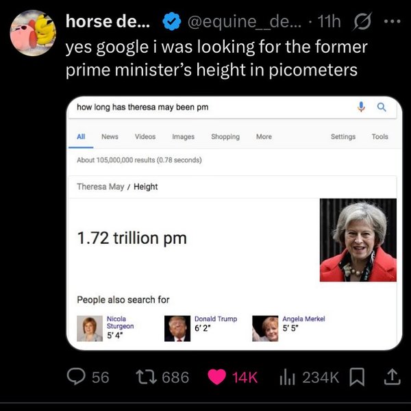Expand the More search categories
Image resolution: width=411 pixels, height=411 pixels.
tap(264, 137)
